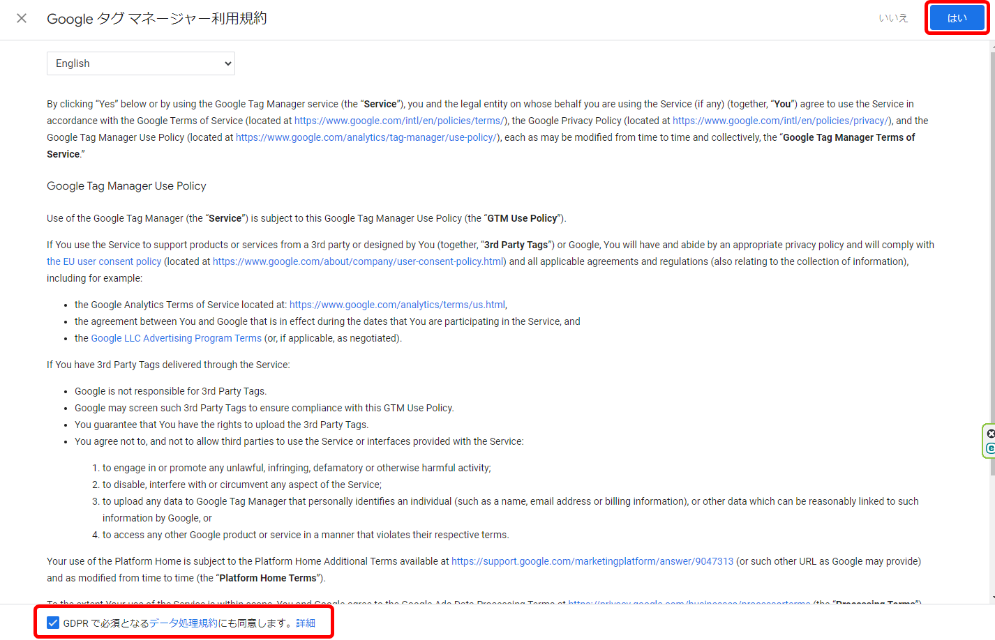Open the analytics/terms/us.html link
995x640 pixels.
coord(398,305)
